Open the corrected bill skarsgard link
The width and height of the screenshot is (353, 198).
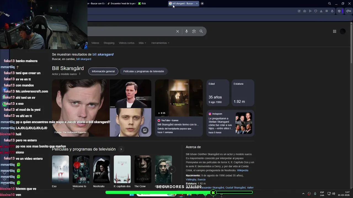point(103,54)
